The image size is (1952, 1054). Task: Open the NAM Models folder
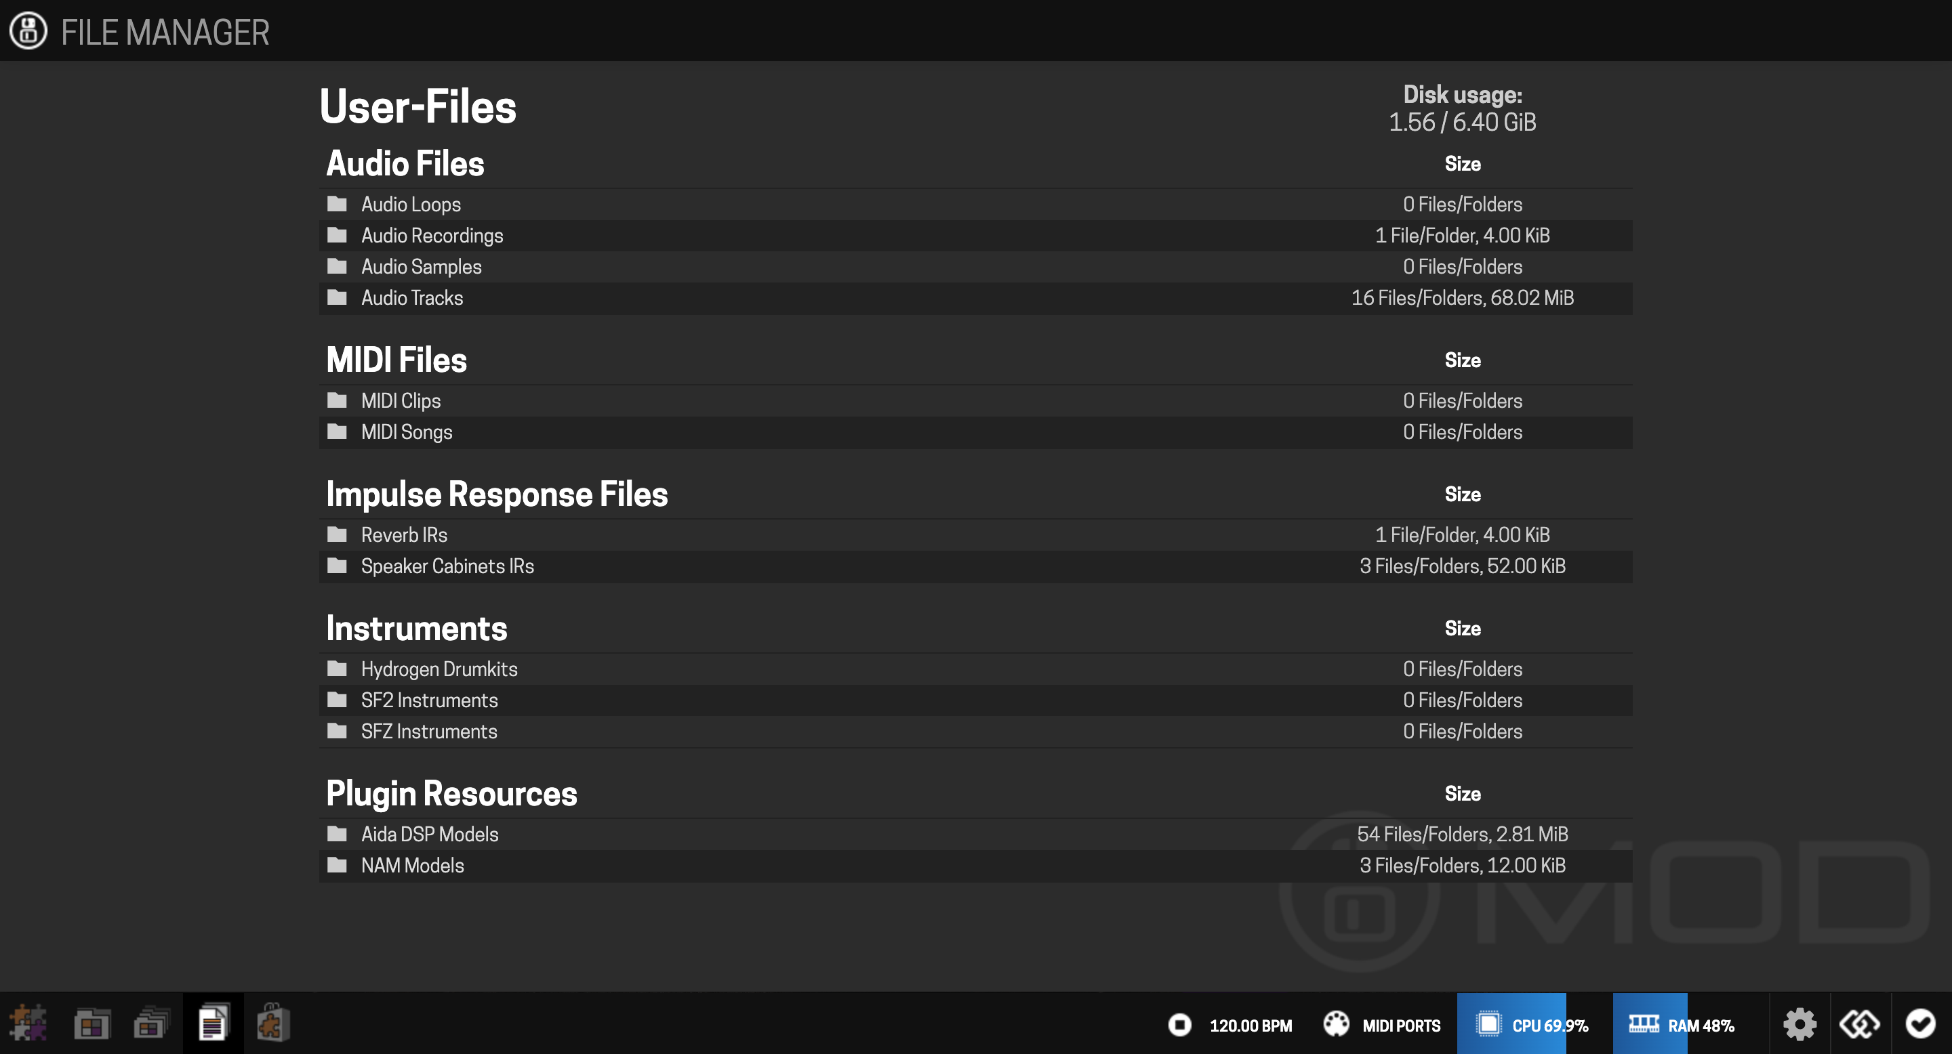tap(411, 865)
